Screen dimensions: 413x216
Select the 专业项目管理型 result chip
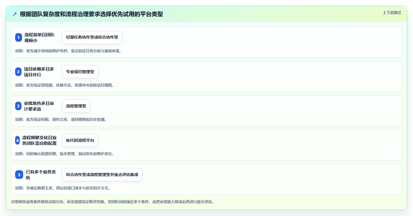(80, 72)
